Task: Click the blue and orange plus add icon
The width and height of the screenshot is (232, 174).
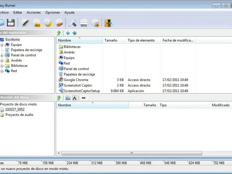Action: coord(75,33)
